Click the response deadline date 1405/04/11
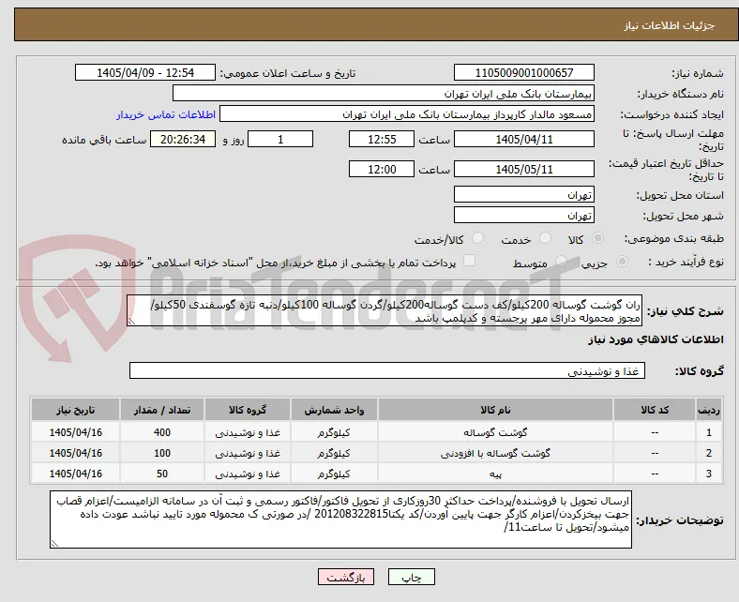Viewport: 739px width, 602px height. (x=523, y=139)
